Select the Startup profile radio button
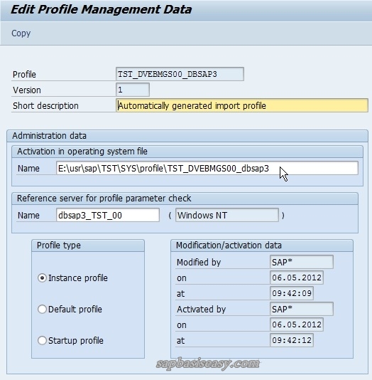 [x=42, y=340]
